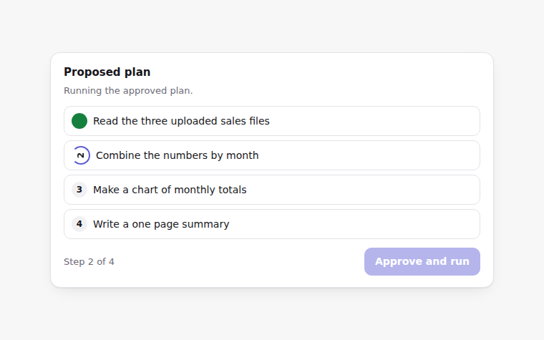Select the 'Write a one page summary' step
The image size is (544, 340).
point(272,224)
